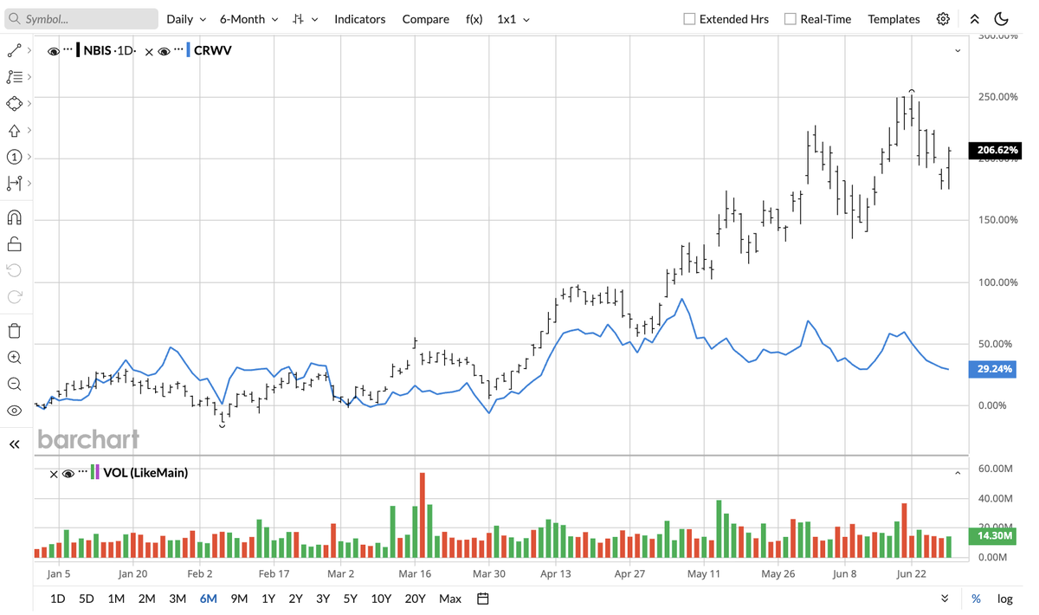This screenshot has height=615, width=1039.
Task: Select the 20Y time range
Action: point(415,599)
